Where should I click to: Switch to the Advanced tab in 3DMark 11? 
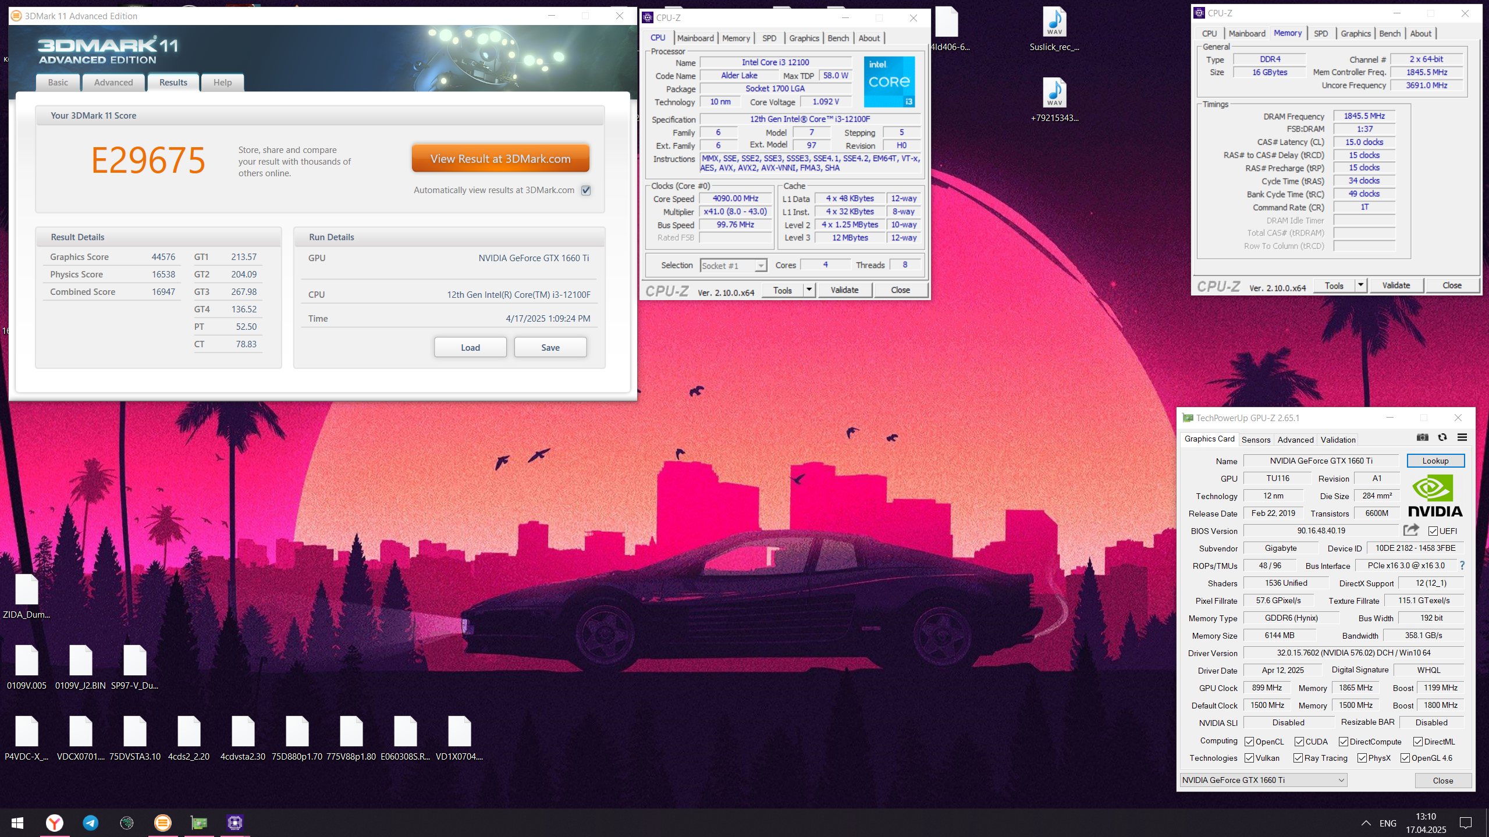click(113, 82)
